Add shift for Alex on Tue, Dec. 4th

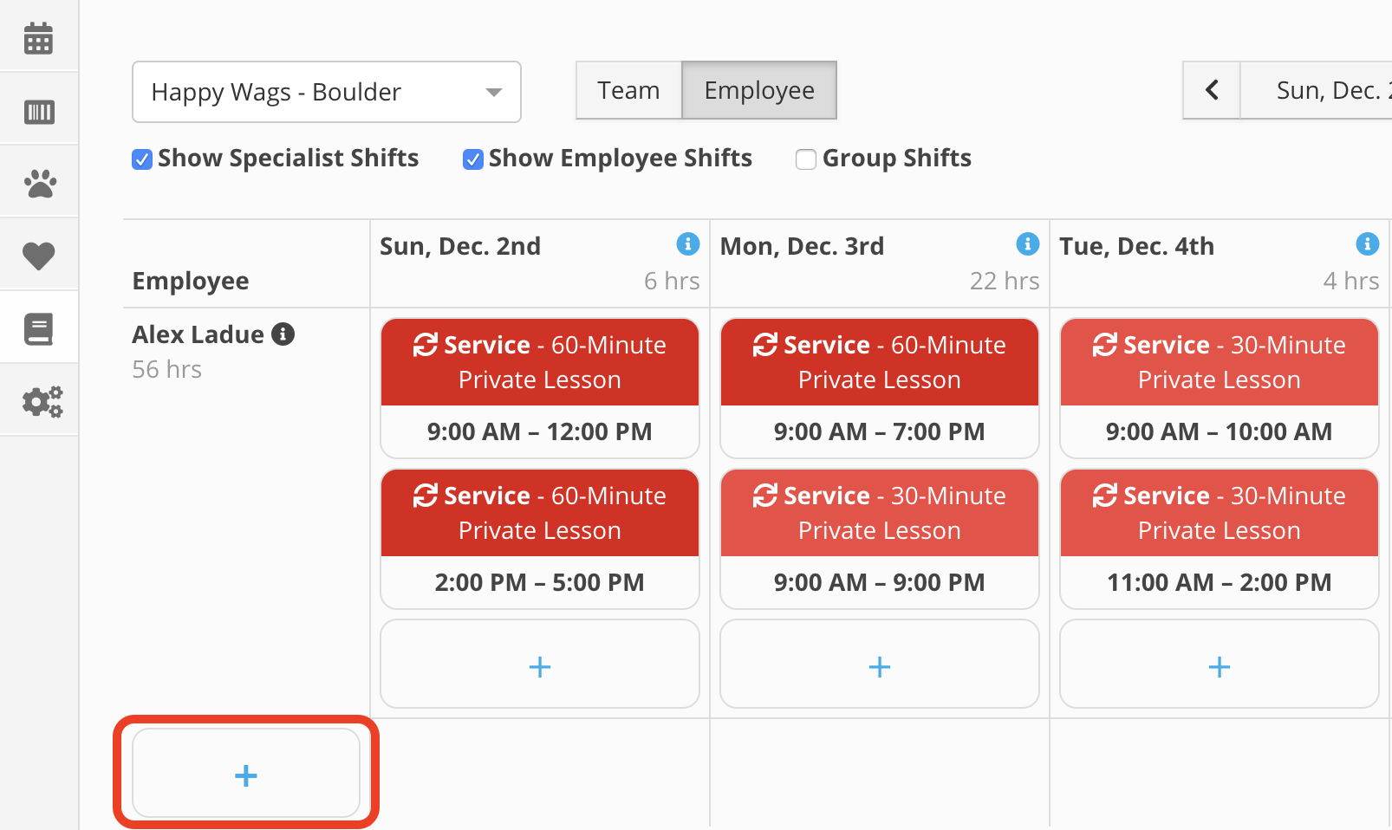pyautogui.click(x=1220, y=665)
